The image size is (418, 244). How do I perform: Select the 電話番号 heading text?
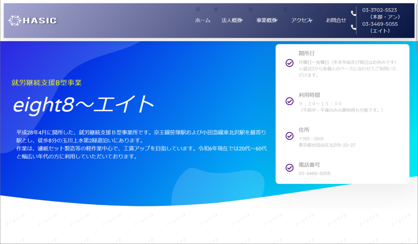tap(309, 165)
